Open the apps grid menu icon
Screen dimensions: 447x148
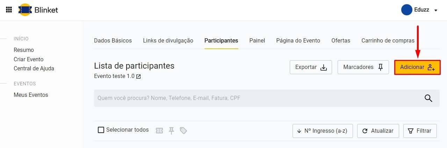pyautogui.click(x=9, y=10)
